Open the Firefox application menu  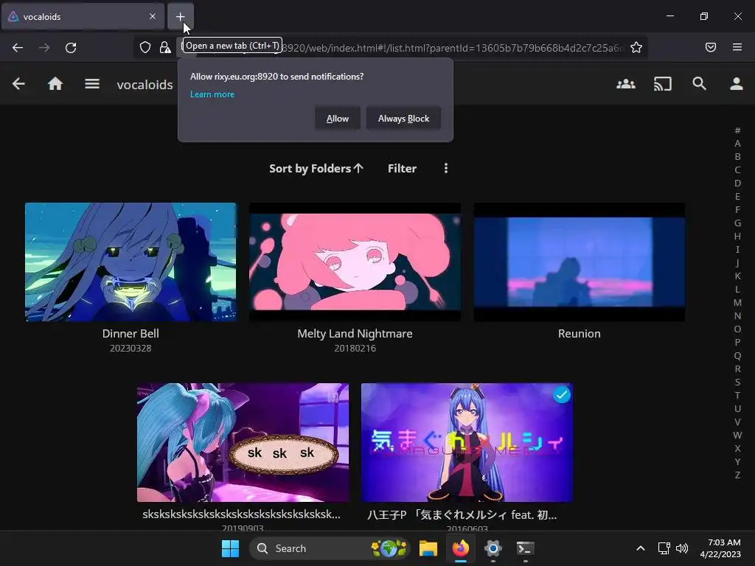[x=737, y=47]
